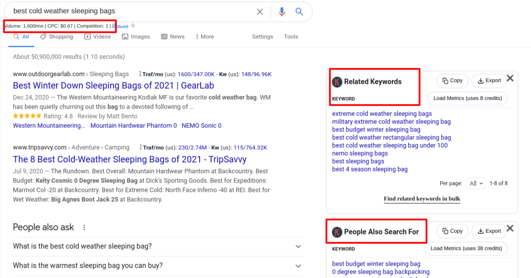Close the Related Keywords panel
Image resolution: width=531 pixels, height=278 pixels.
[510, 78]
